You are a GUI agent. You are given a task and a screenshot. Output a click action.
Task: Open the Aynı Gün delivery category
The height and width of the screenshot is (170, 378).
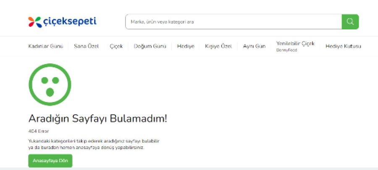[x=254, y=46]
